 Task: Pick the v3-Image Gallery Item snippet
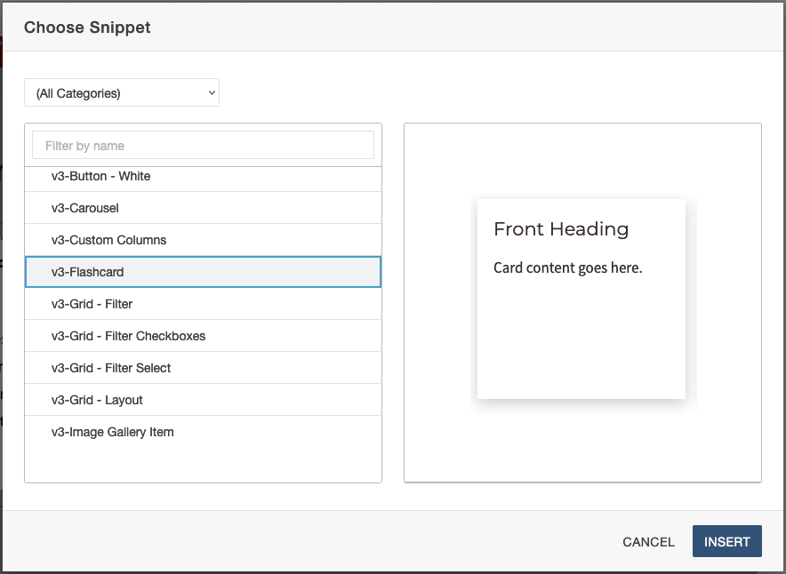pyautogui.click(x=203, y=432)
